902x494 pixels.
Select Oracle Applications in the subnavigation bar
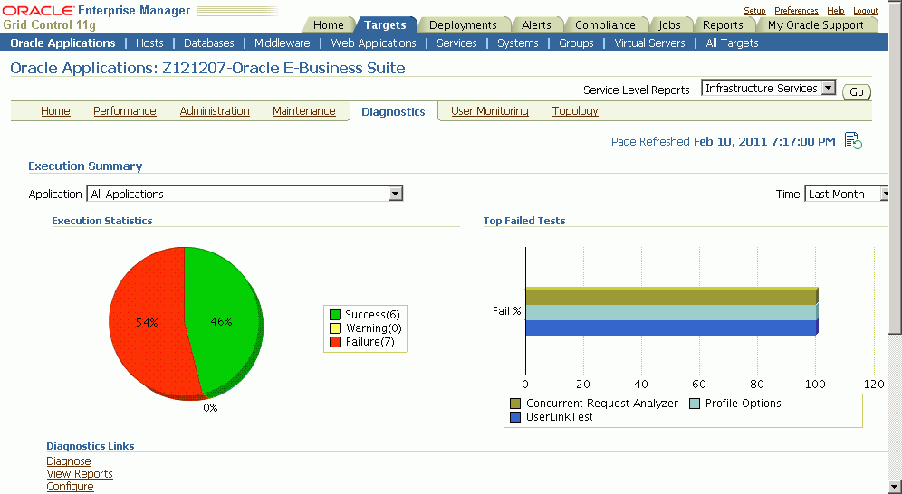pos(62,43)
